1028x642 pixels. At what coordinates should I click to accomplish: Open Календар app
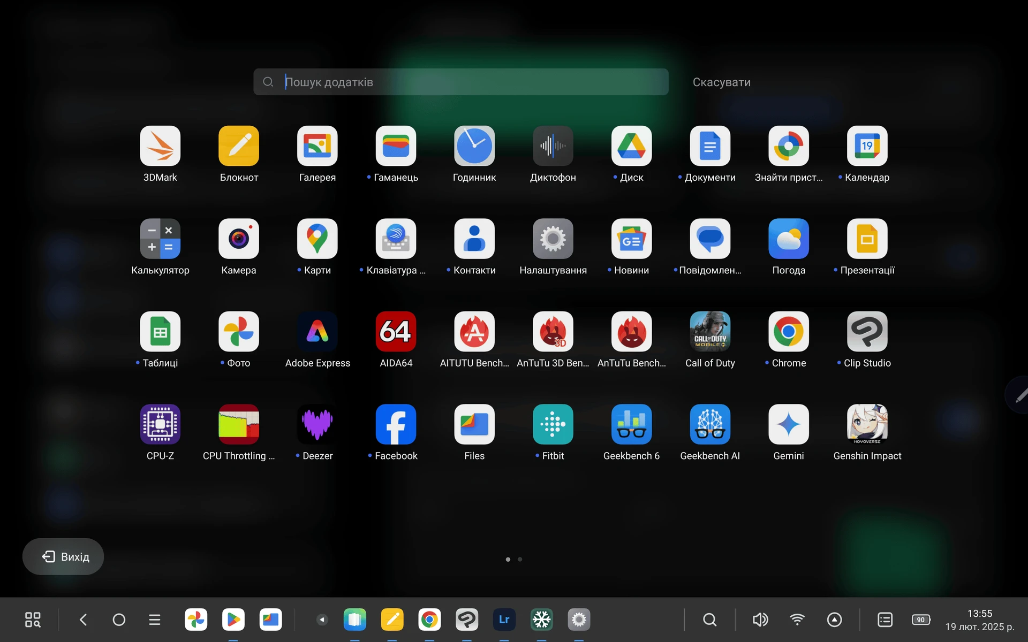[x=867, y=146]
